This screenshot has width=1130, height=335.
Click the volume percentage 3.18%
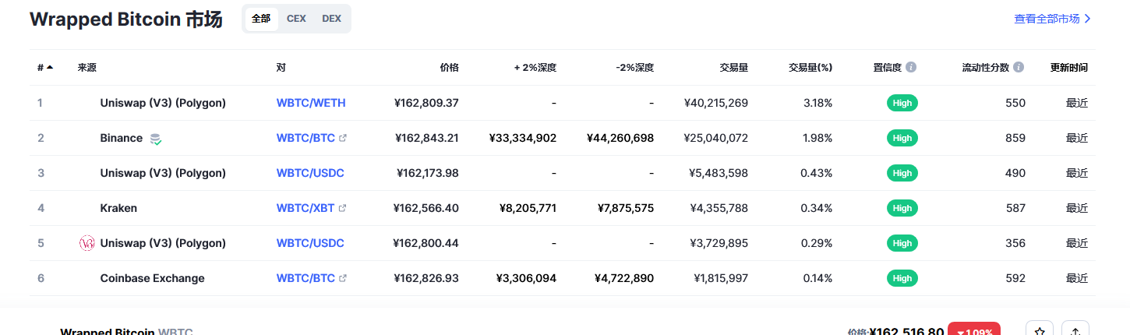click(818, 103)
